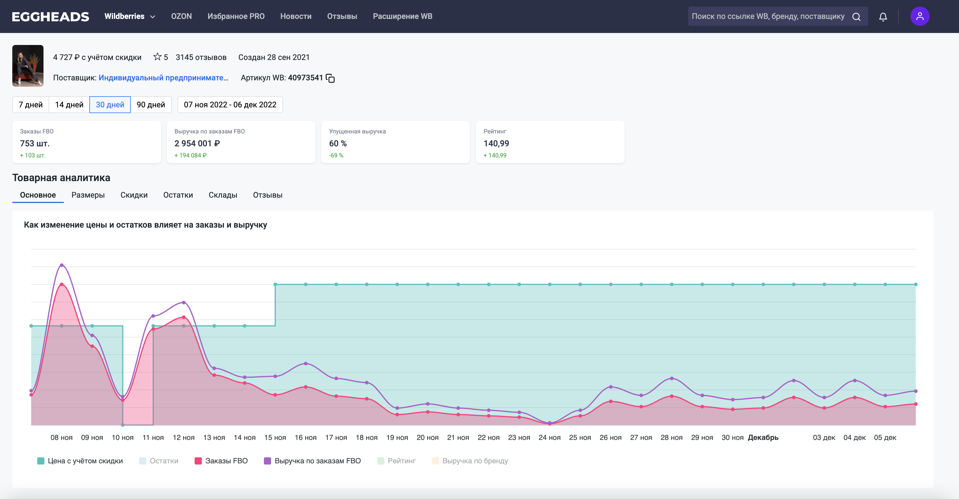Click the product thumbnail image
Viewport: 959px width, 499px height.
click(x=28, y=66)
